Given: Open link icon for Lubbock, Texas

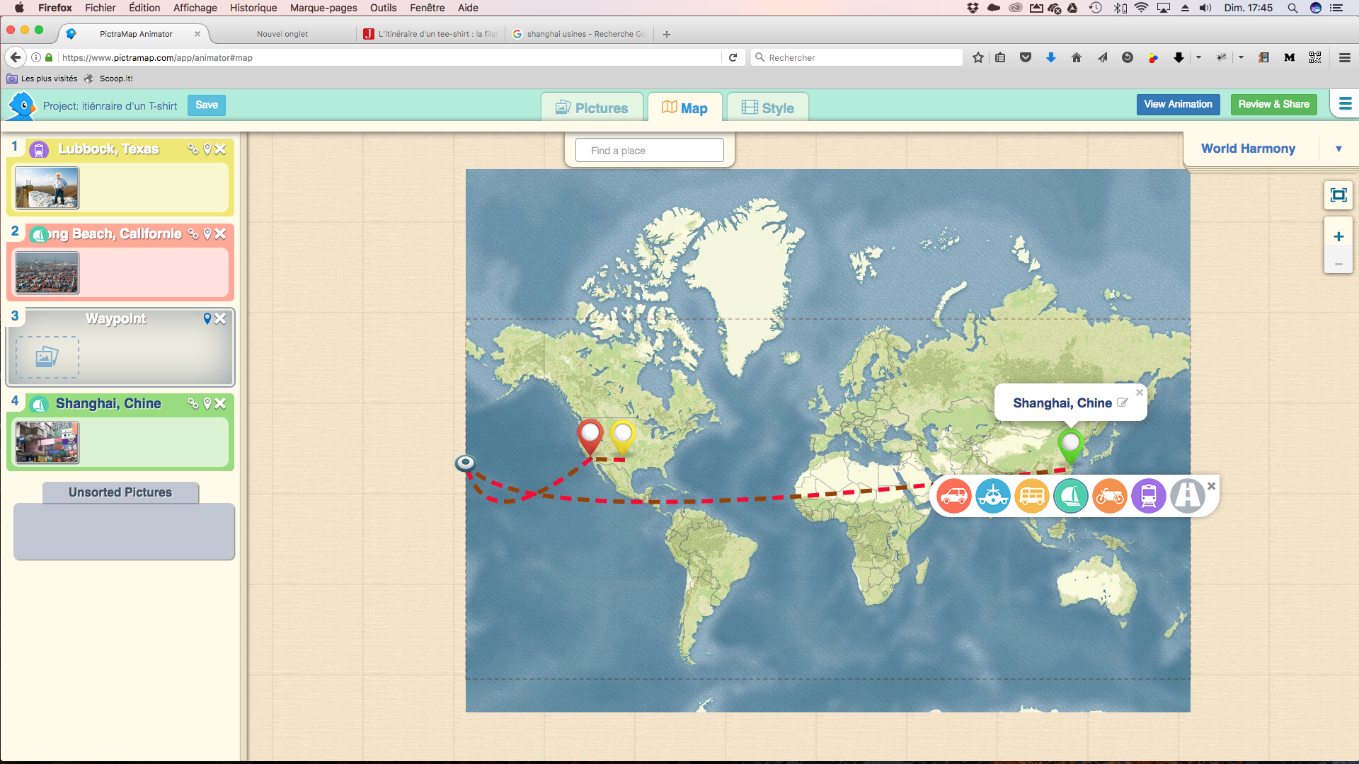Looking at the screenshot, I should click(x=193, y=149).
